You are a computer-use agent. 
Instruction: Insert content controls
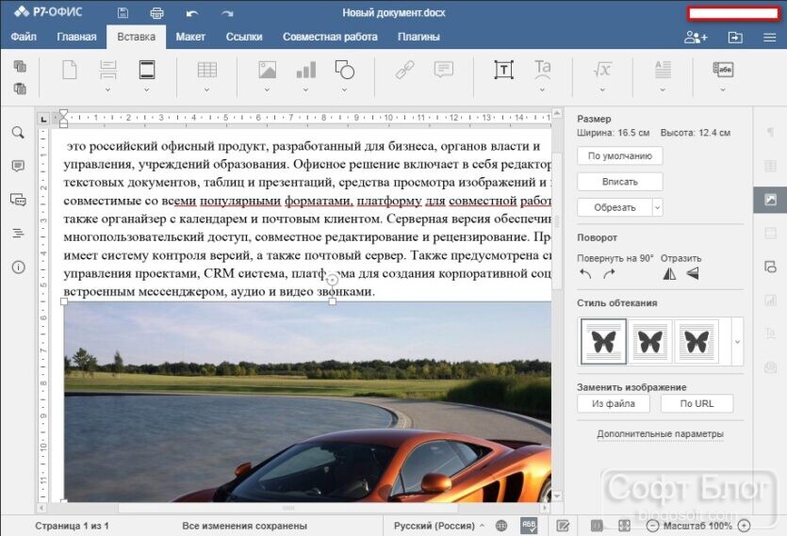click(x=723, y=70)
